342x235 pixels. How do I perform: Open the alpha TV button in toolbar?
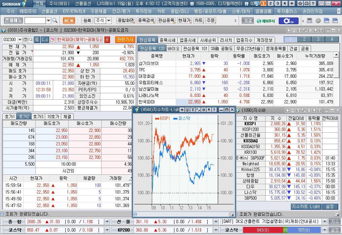tap(288, 21)
